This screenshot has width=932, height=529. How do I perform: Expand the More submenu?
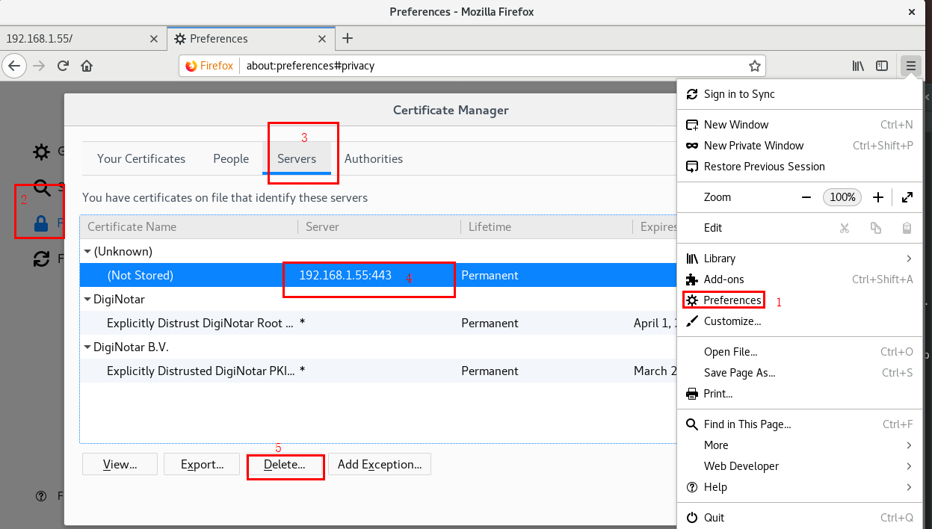pos(799,445)
